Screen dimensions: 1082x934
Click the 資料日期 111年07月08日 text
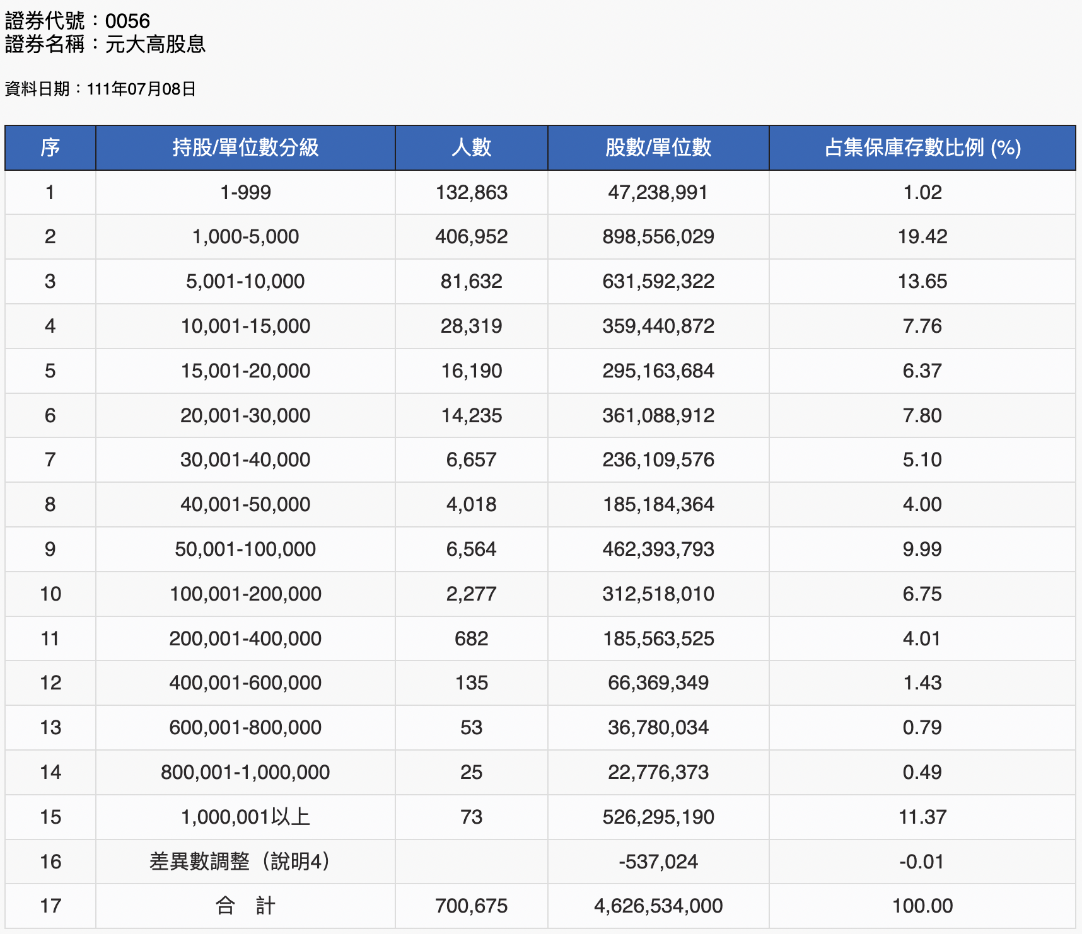[100, 89]
